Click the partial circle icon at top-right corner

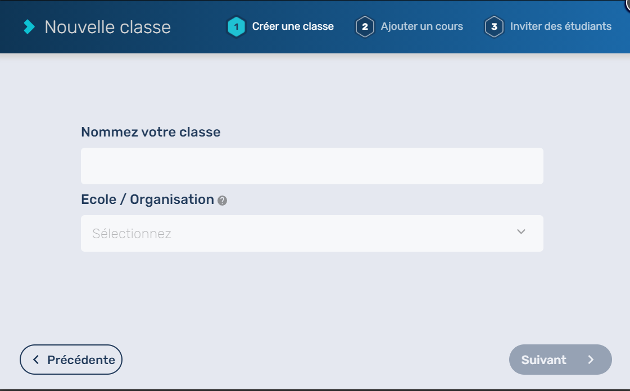[627, 3]
